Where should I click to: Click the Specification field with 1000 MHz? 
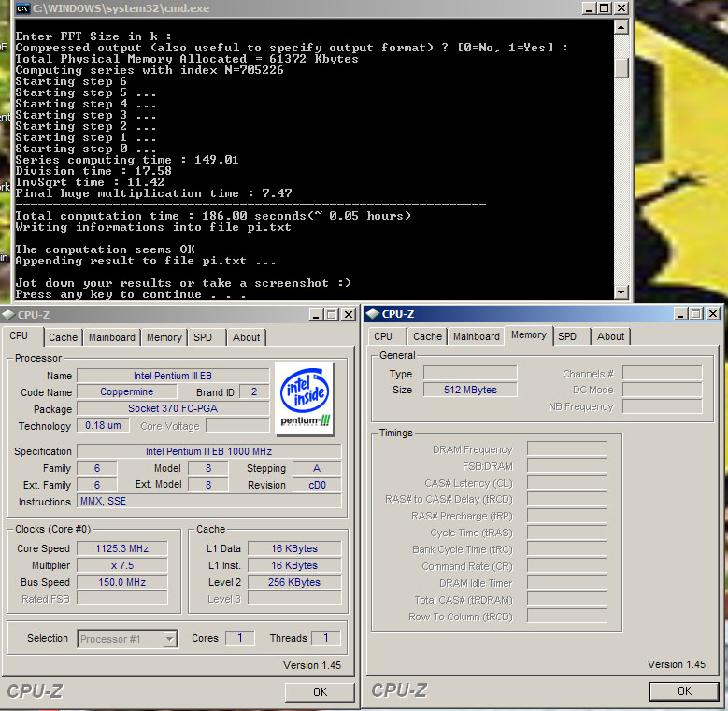209,451
